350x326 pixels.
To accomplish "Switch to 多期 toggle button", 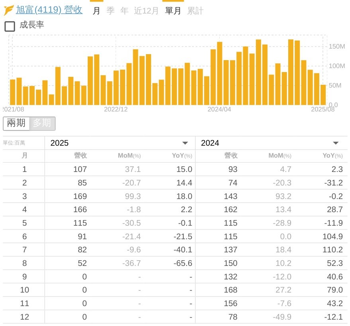I will [x=42, y=123].
